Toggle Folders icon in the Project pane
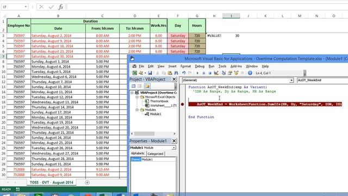The width and height of the screenshot is (348, 196). pos(147,86)
